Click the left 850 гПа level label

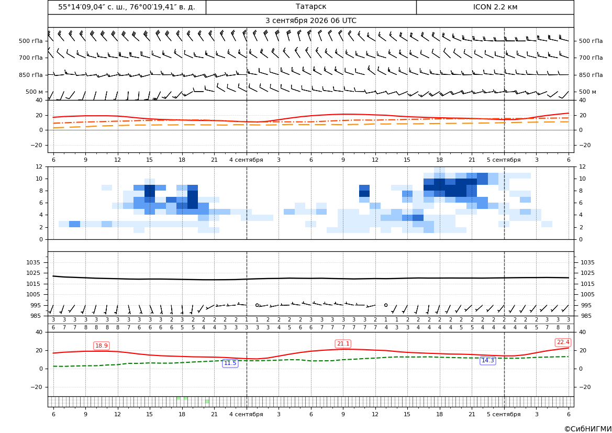31,75
